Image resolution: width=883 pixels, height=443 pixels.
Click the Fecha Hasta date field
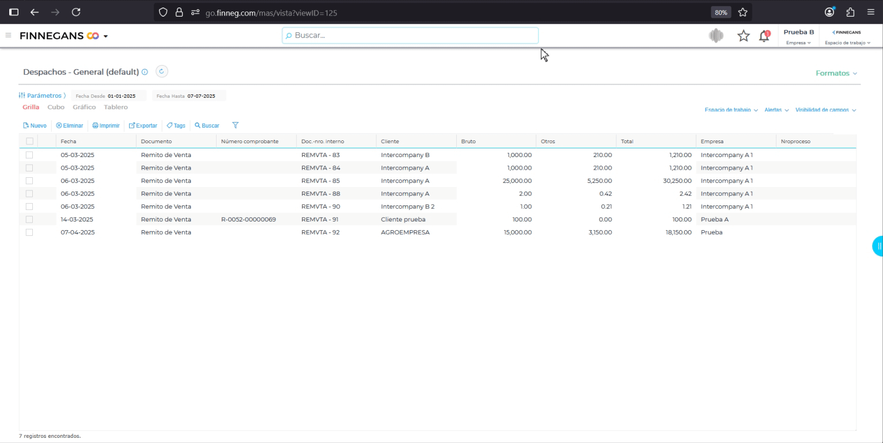189,96
